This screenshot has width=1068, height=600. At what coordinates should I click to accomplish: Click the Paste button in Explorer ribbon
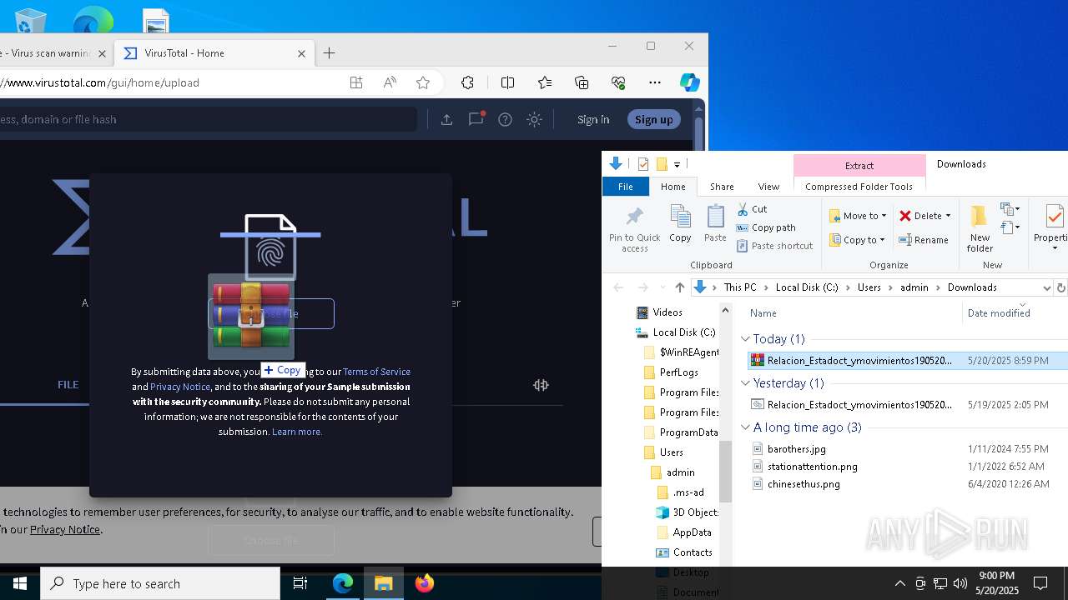[x=715, y=223]
